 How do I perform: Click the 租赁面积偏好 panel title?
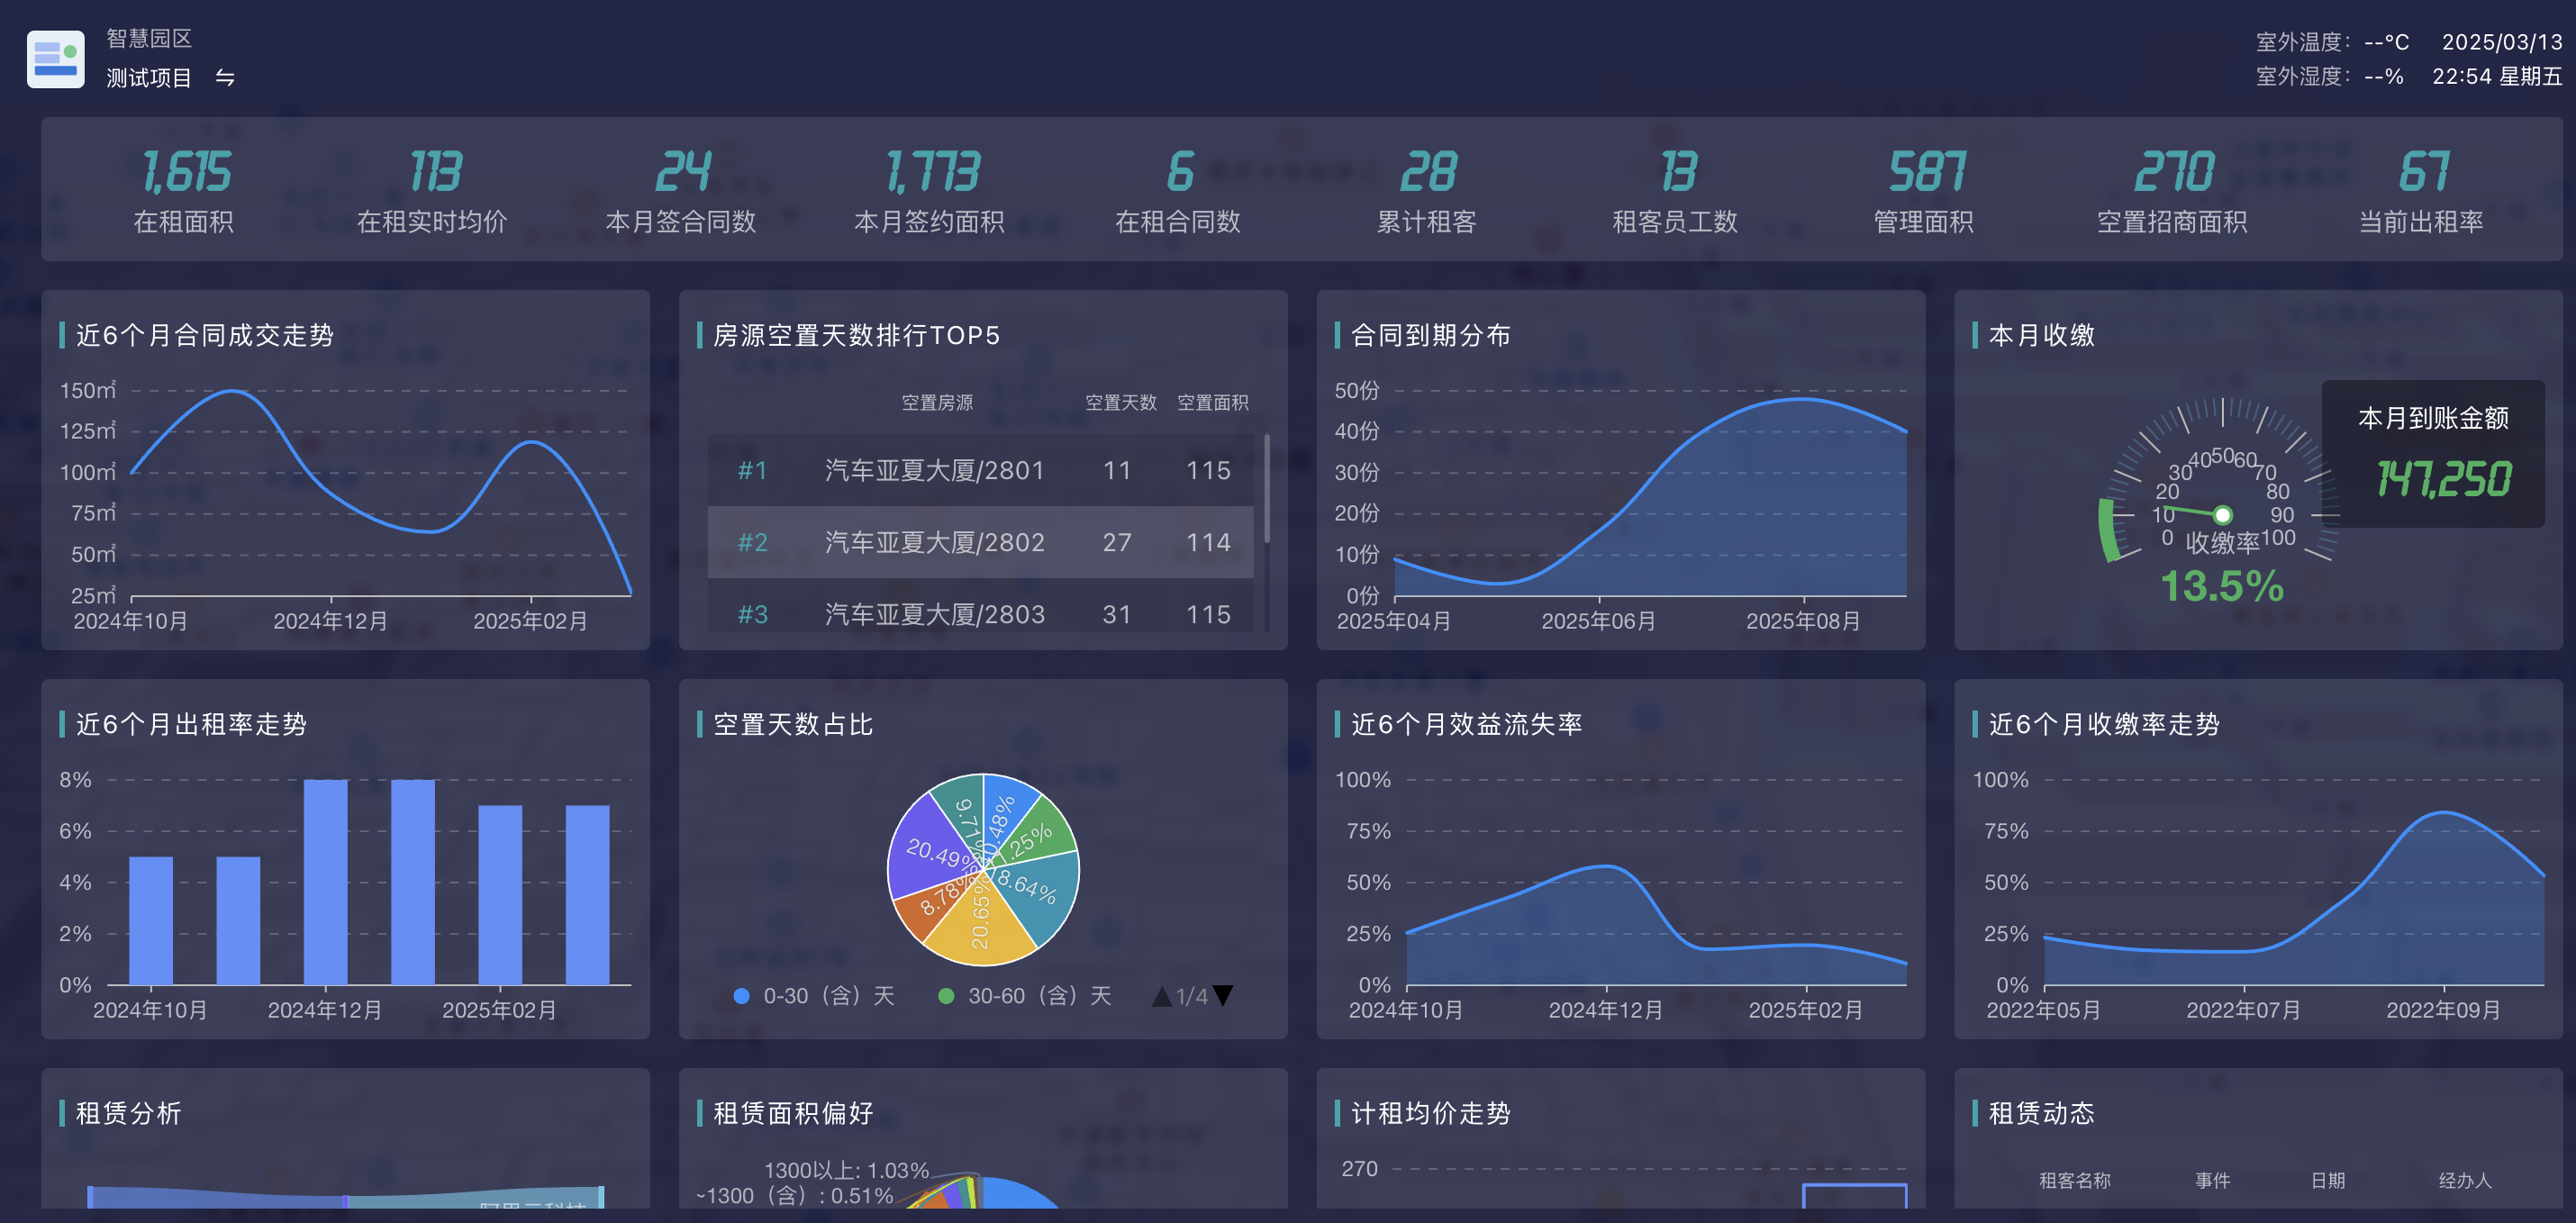[x=793, y=1113]
